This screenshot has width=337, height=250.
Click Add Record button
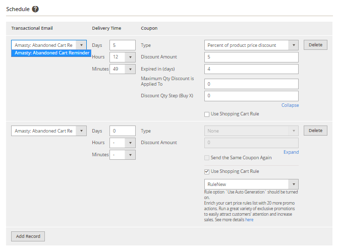click(28, 236)
